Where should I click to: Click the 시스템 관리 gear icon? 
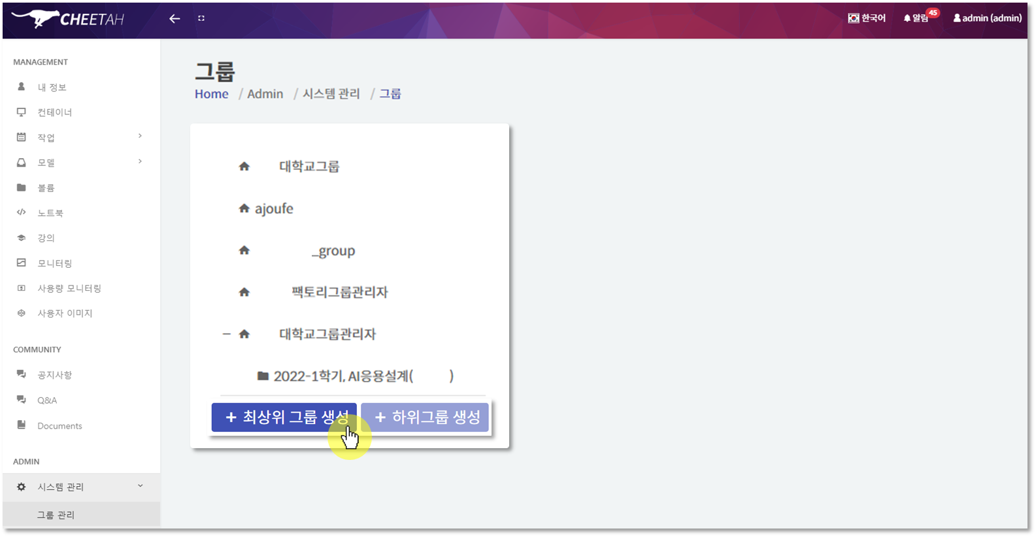pos(22,487)
